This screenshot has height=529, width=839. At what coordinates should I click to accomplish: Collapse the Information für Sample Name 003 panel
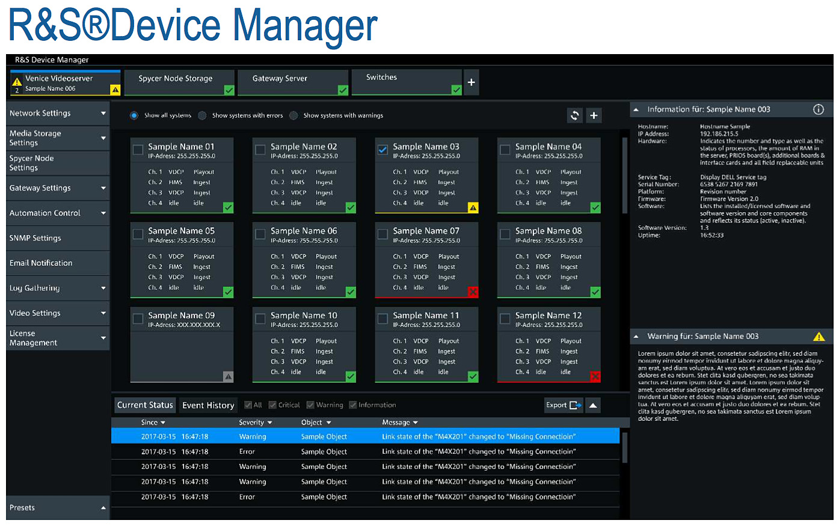[636, 110]
